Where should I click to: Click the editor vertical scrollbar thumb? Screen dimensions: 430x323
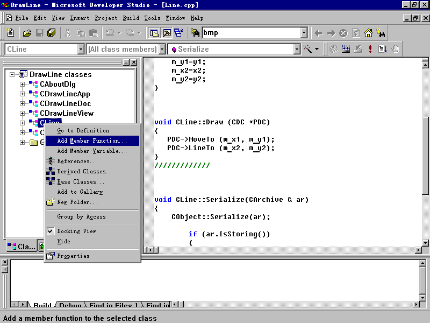click(x=425, y=156)
